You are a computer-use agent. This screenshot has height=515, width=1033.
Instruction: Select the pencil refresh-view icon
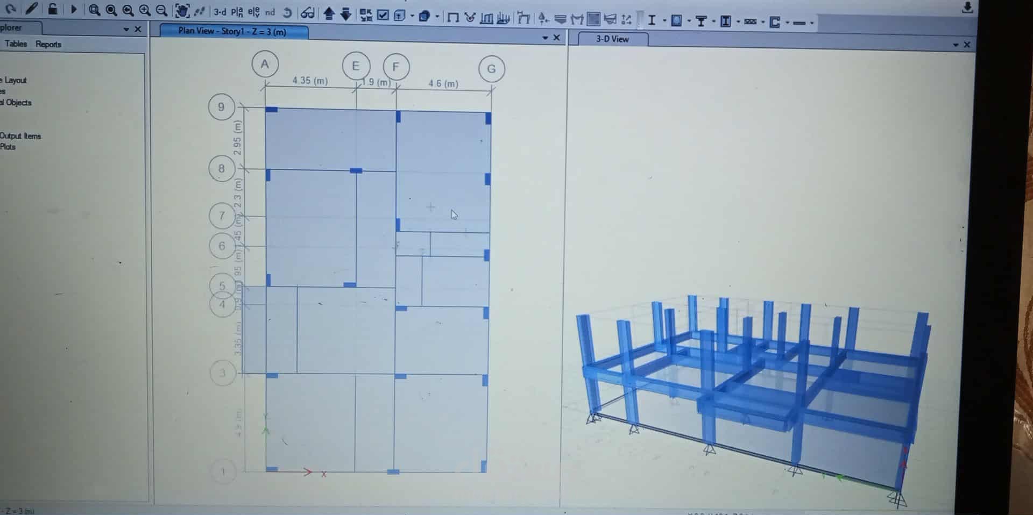32,9
